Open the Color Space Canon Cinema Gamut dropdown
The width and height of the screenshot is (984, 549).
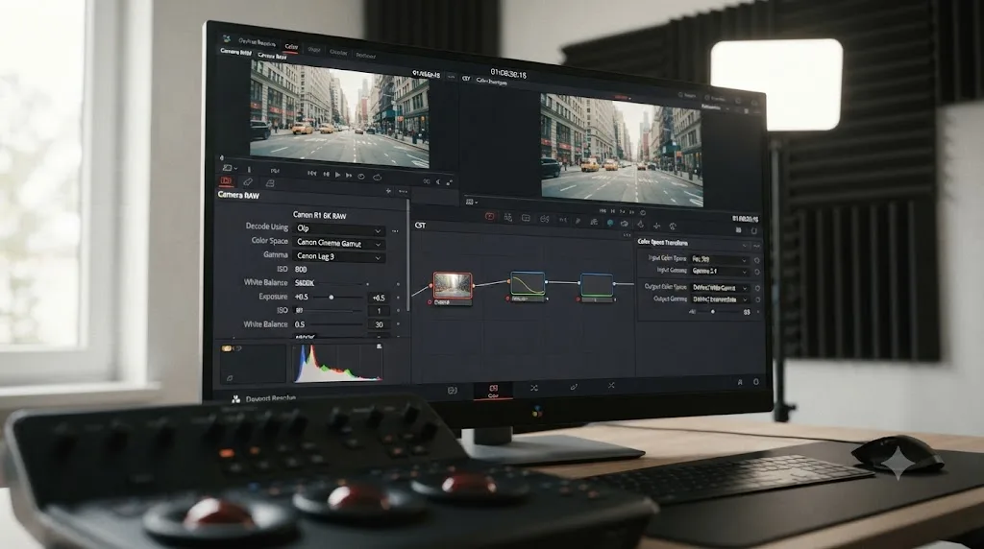coord(339,243)
